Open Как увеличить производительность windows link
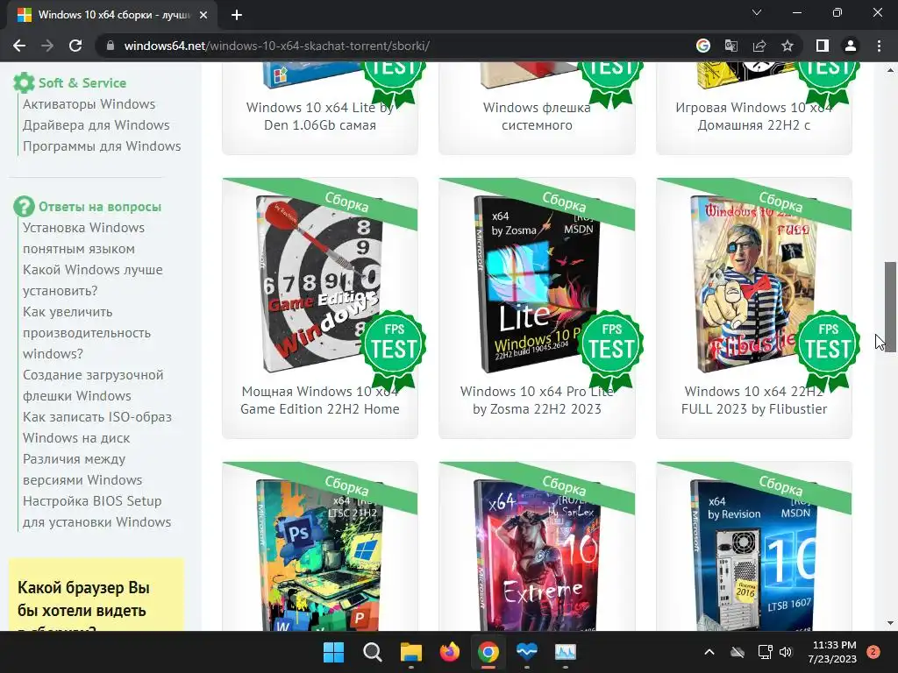The image size is (898, 673). 87,332
